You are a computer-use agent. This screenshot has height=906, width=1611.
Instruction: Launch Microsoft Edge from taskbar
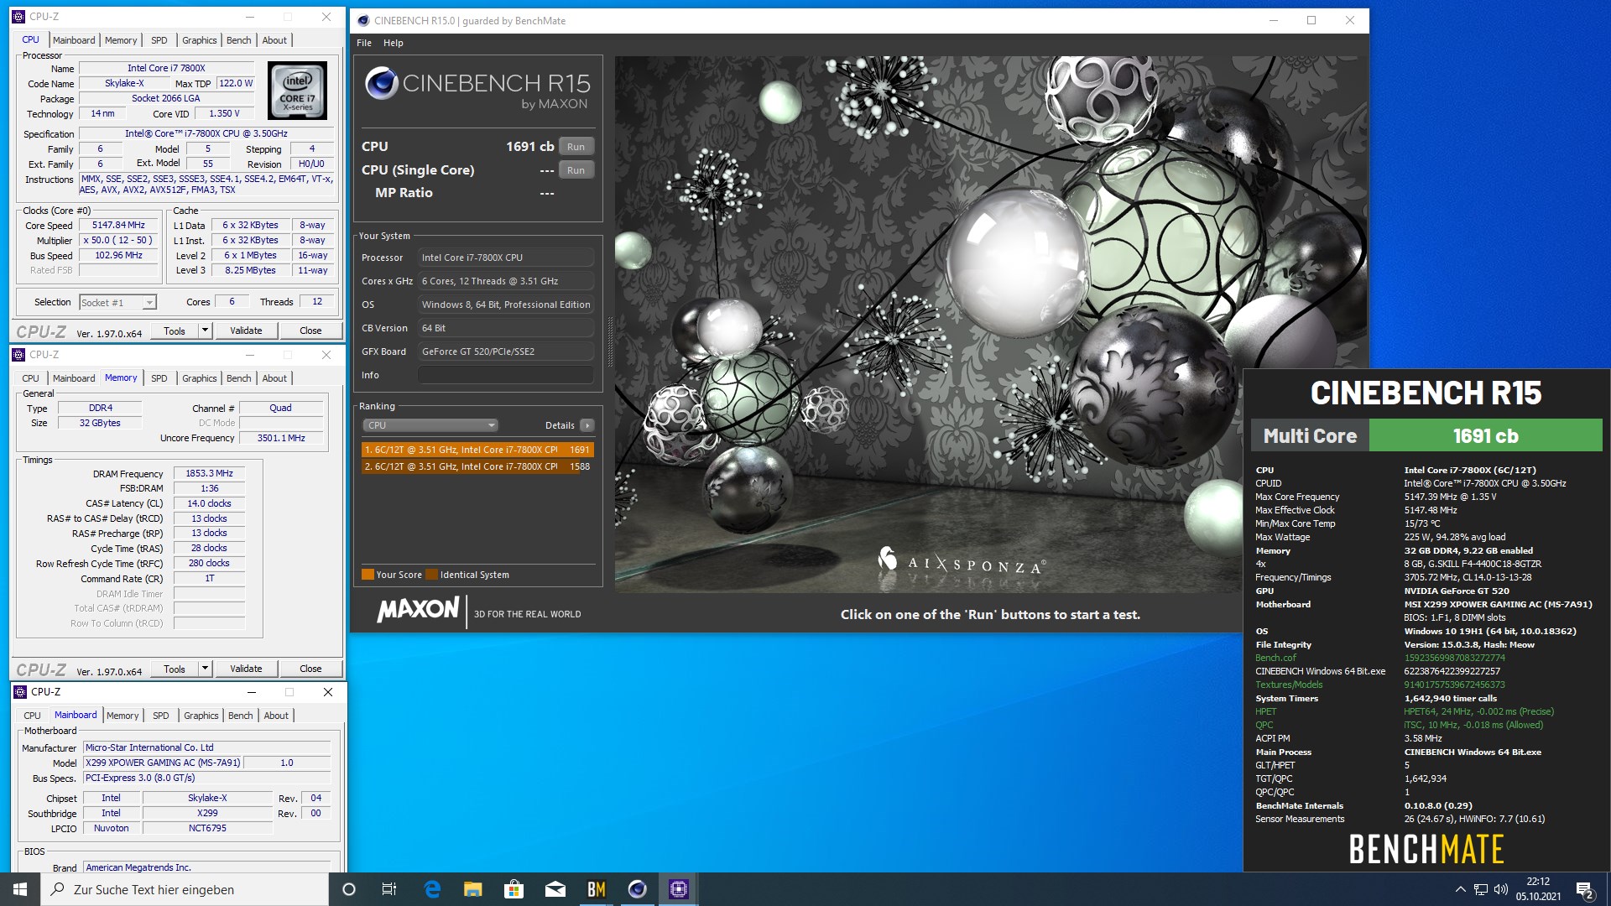432,889
